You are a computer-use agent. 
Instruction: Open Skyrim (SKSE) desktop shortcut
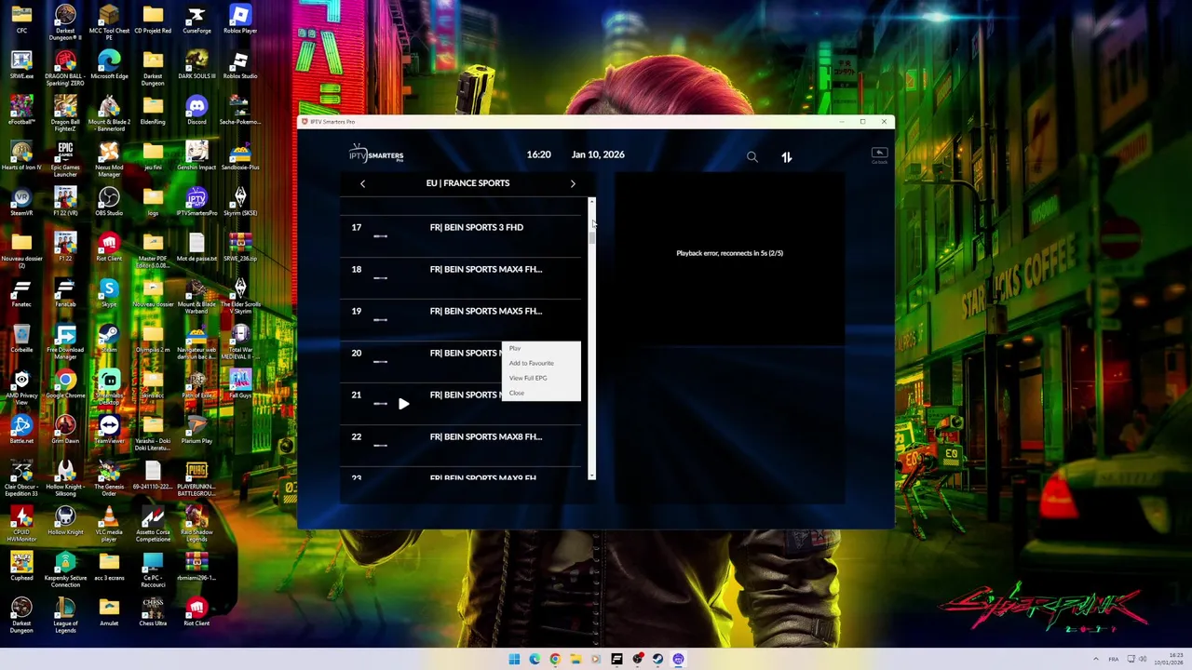pos(240,202)
